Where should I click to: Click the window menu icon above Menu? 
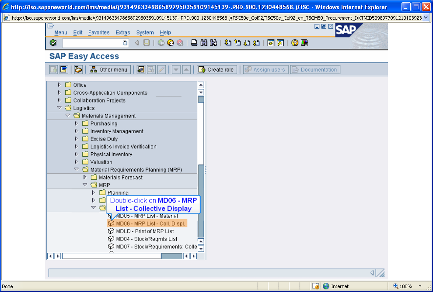pyautogui.click(x=51, y=26)
